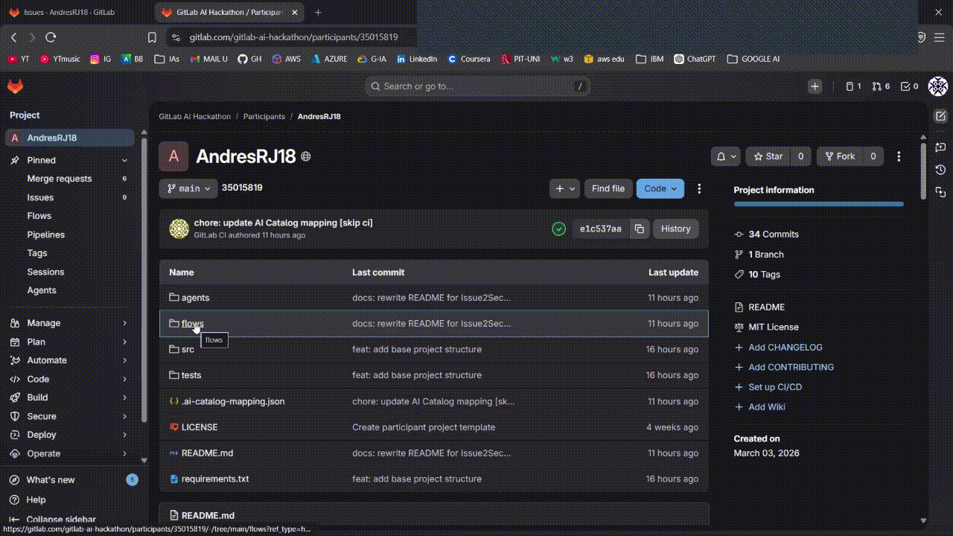Open the Add CHANGELOG link

[x=785, y=347]
